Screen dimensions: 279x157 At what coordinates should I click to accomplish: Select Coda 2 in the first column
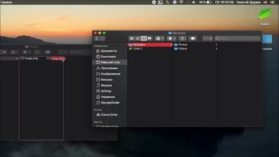[138, 48]
